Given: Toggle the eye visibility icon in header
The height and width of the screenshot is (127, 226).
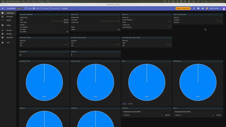Looking at the screenshot, I should (203, 8).
